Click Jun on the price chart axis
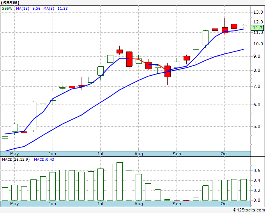This screenshot has height=213, width=265. 52,154
